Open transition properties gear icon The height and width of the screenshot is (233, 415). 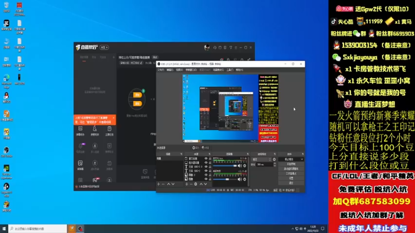[274, 159]
